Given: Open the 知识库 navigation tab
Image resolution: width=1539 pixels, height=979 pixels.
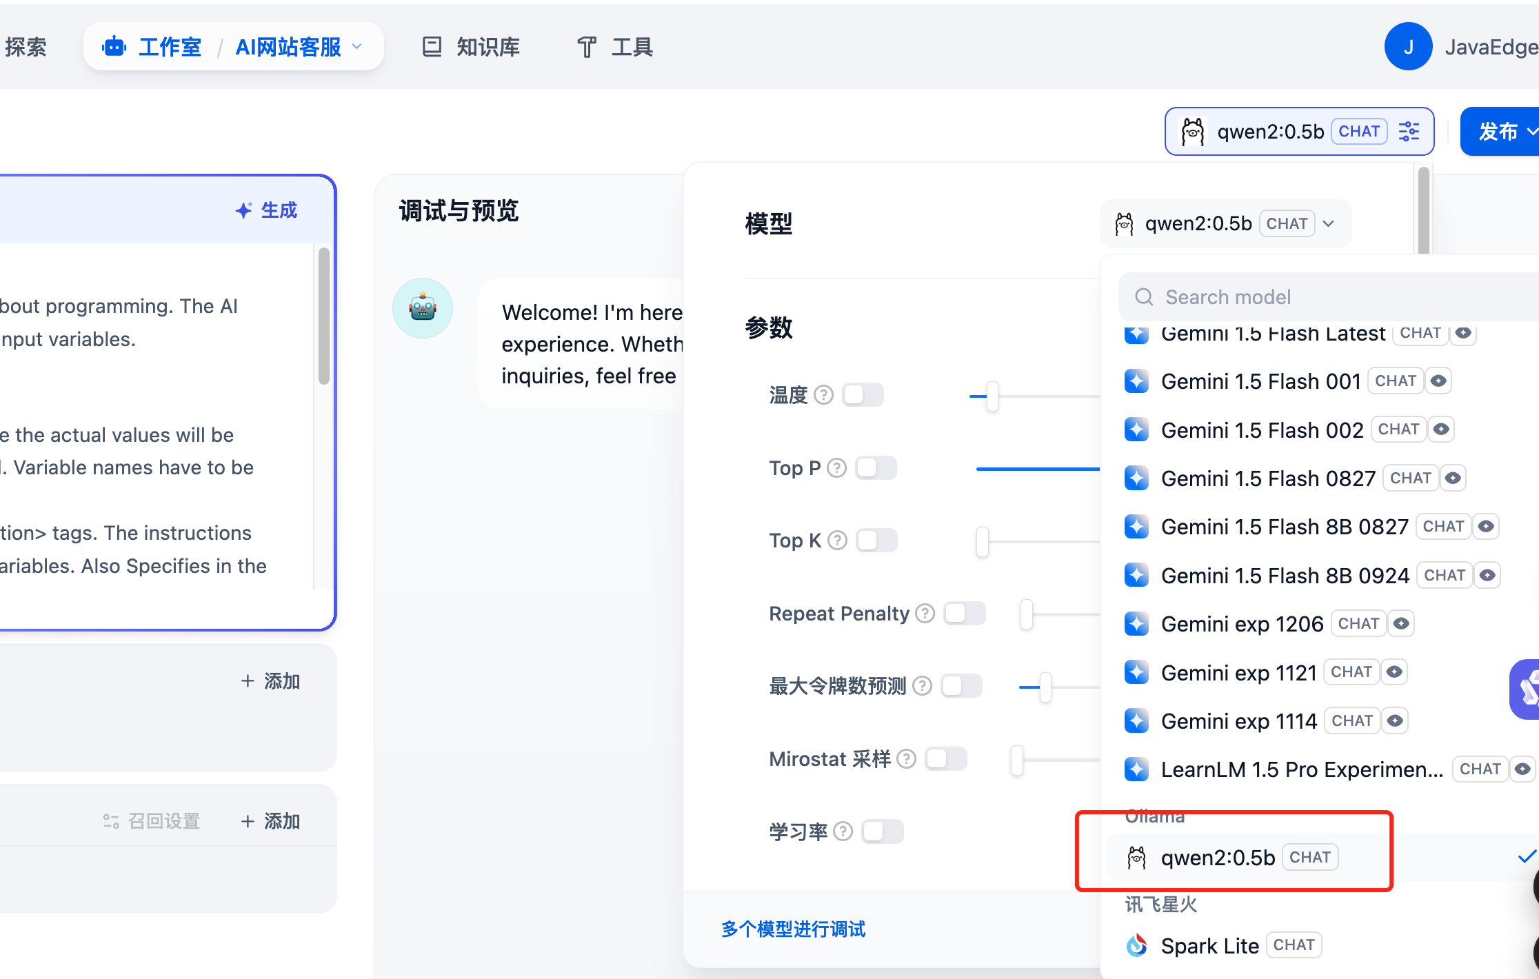Looking at the screenshot, I should [x=471, y=47].
